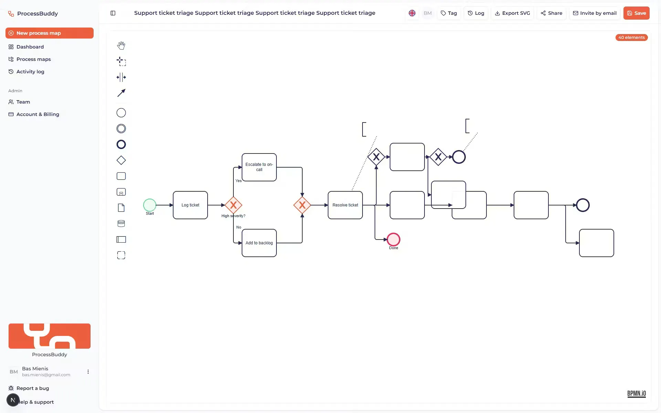Click the ProcessBuddy logo header
Viewport: 661px width, 413px height.
[33, 13]
